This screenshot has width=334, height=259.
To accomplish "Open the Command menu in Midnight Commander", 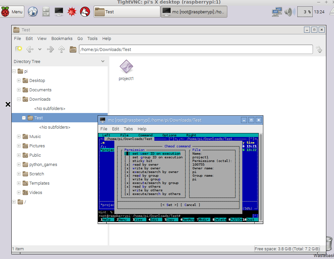I will [145, 135].
